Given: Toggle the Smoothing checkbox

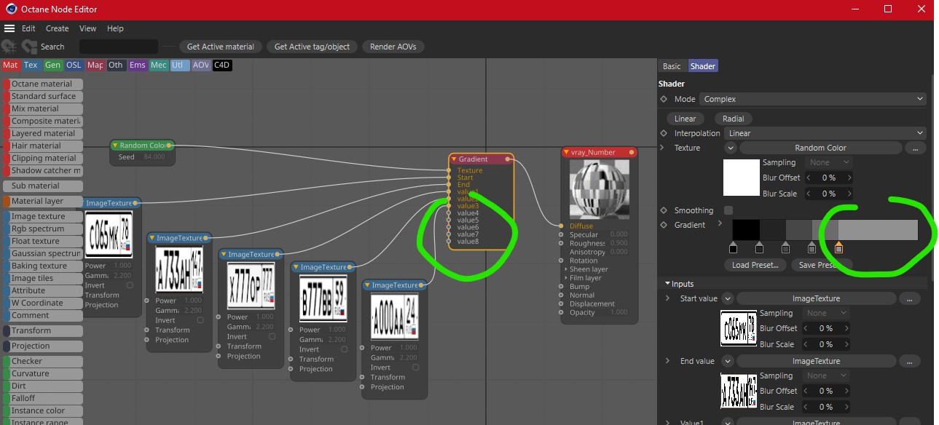Looking at the screenshot, I should click(728, 210).
